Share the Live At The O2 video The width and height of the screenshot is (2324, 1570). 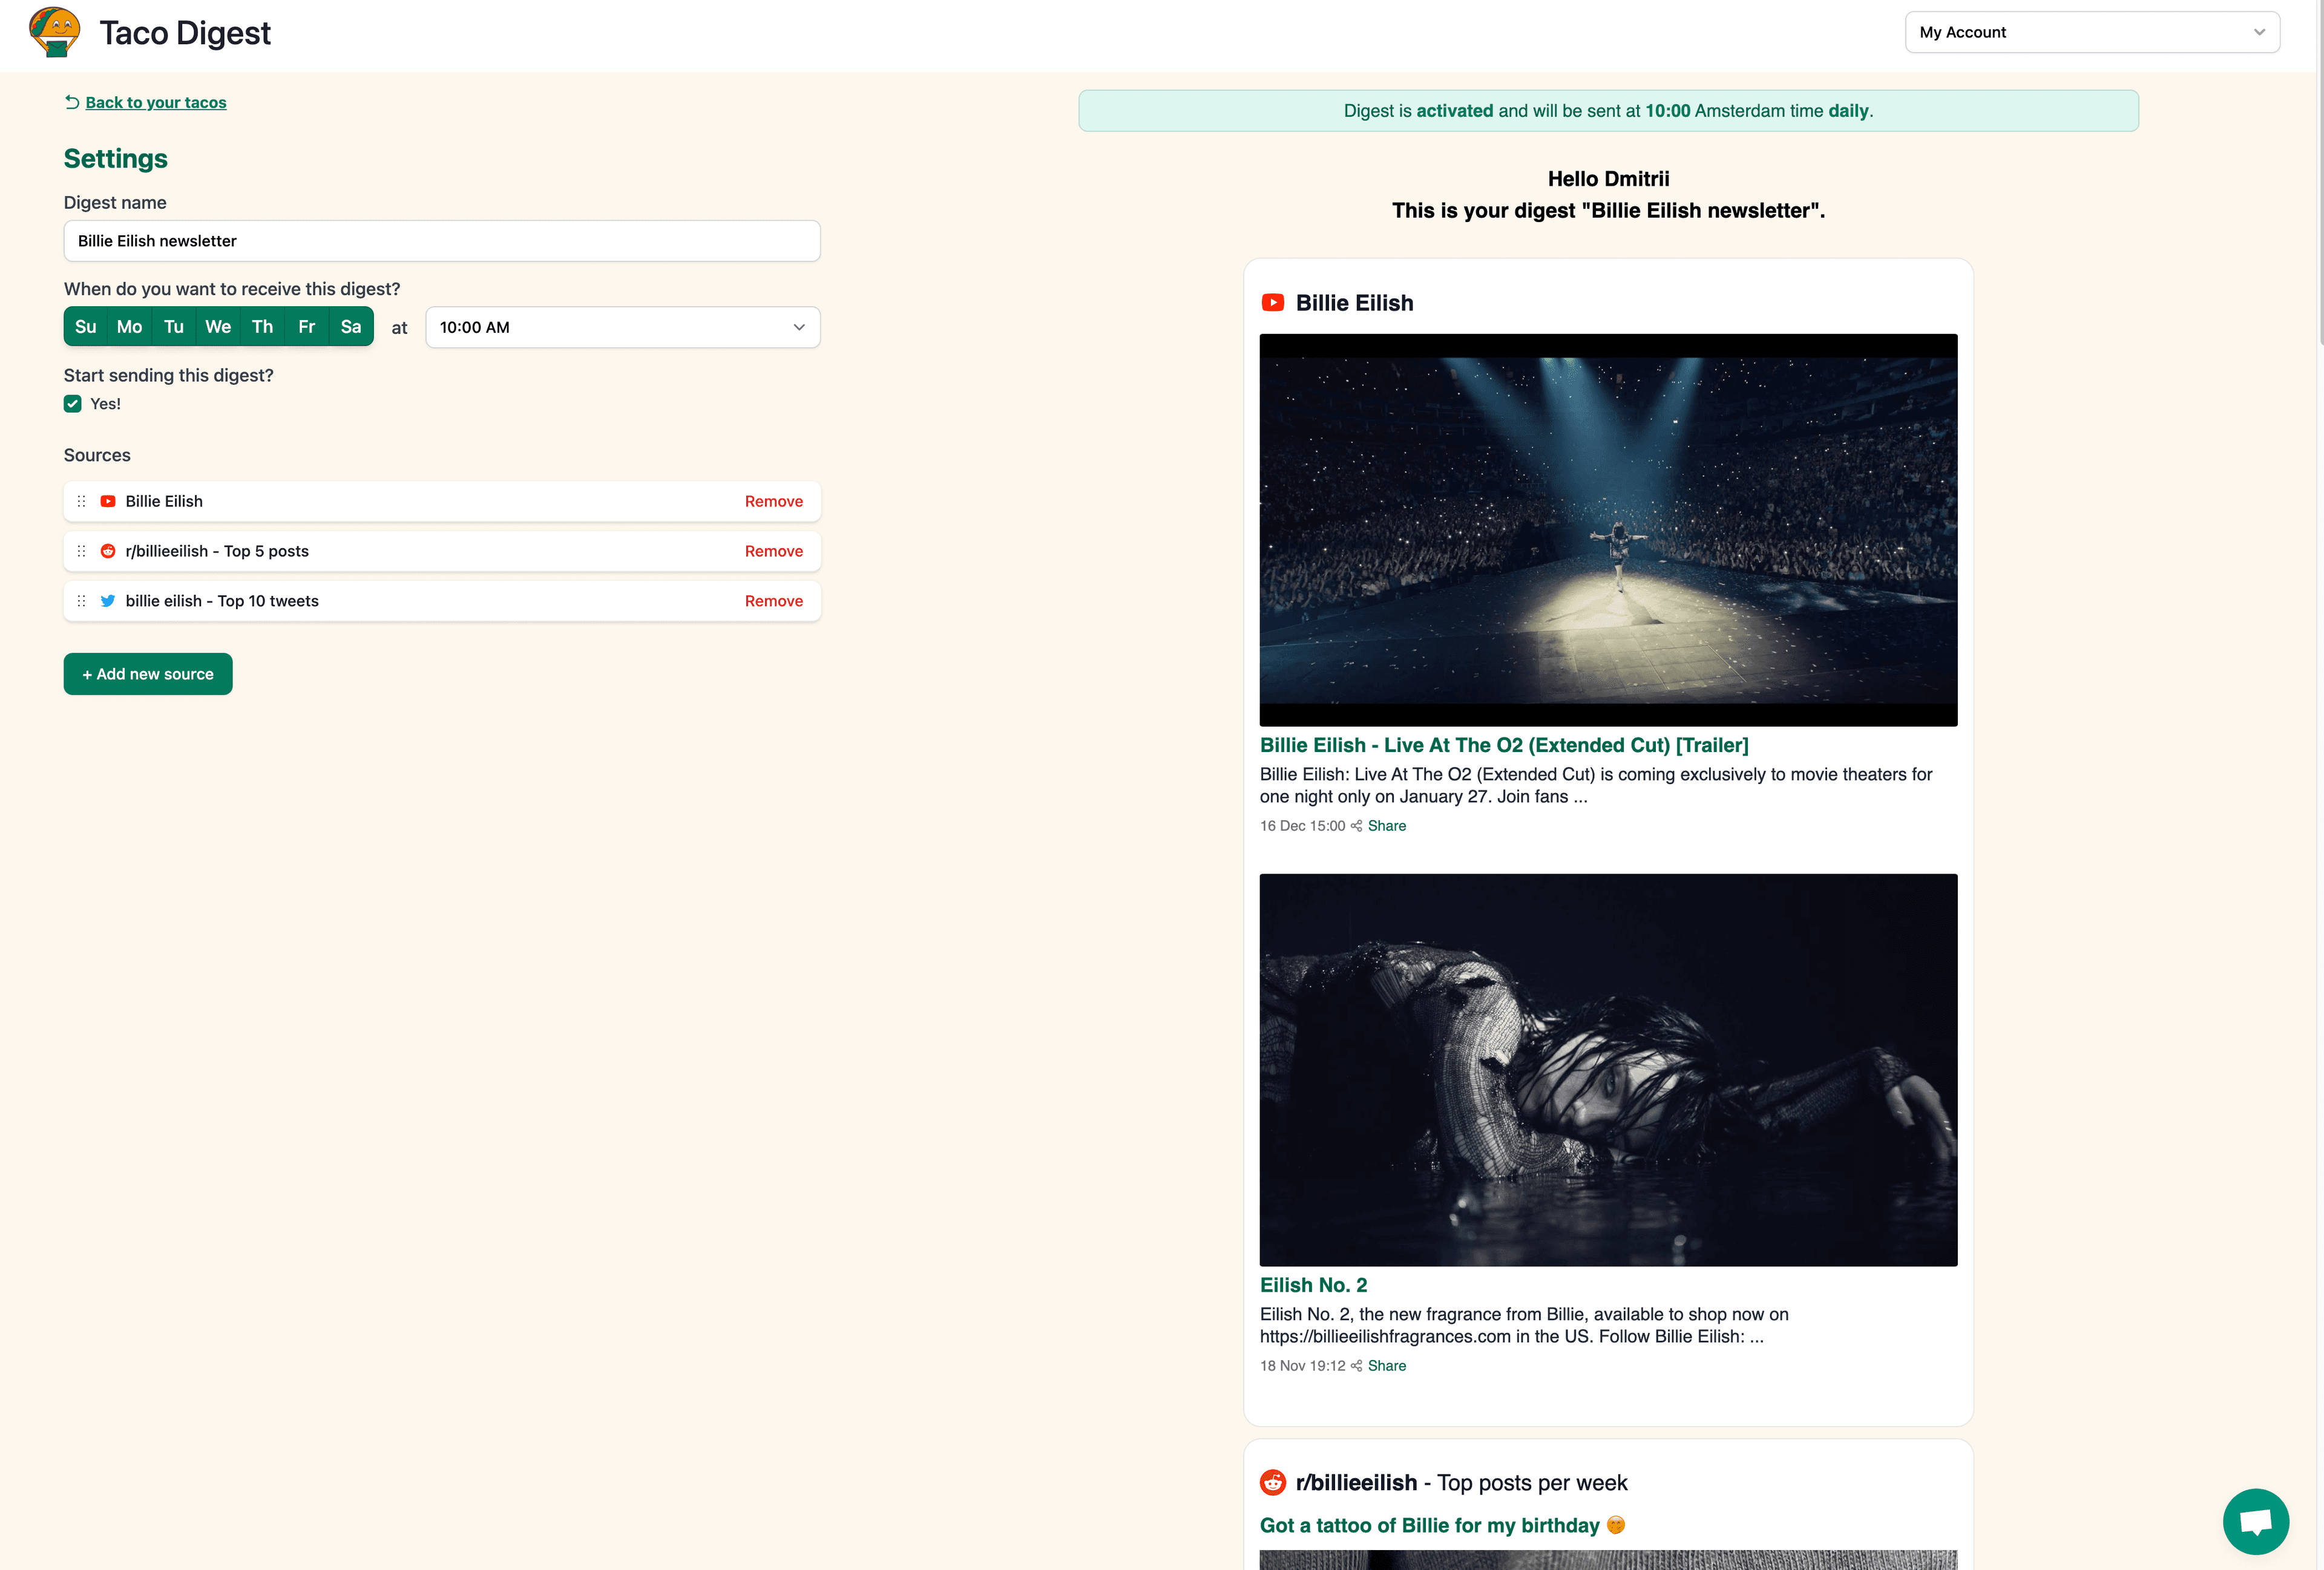point(1387,826)
